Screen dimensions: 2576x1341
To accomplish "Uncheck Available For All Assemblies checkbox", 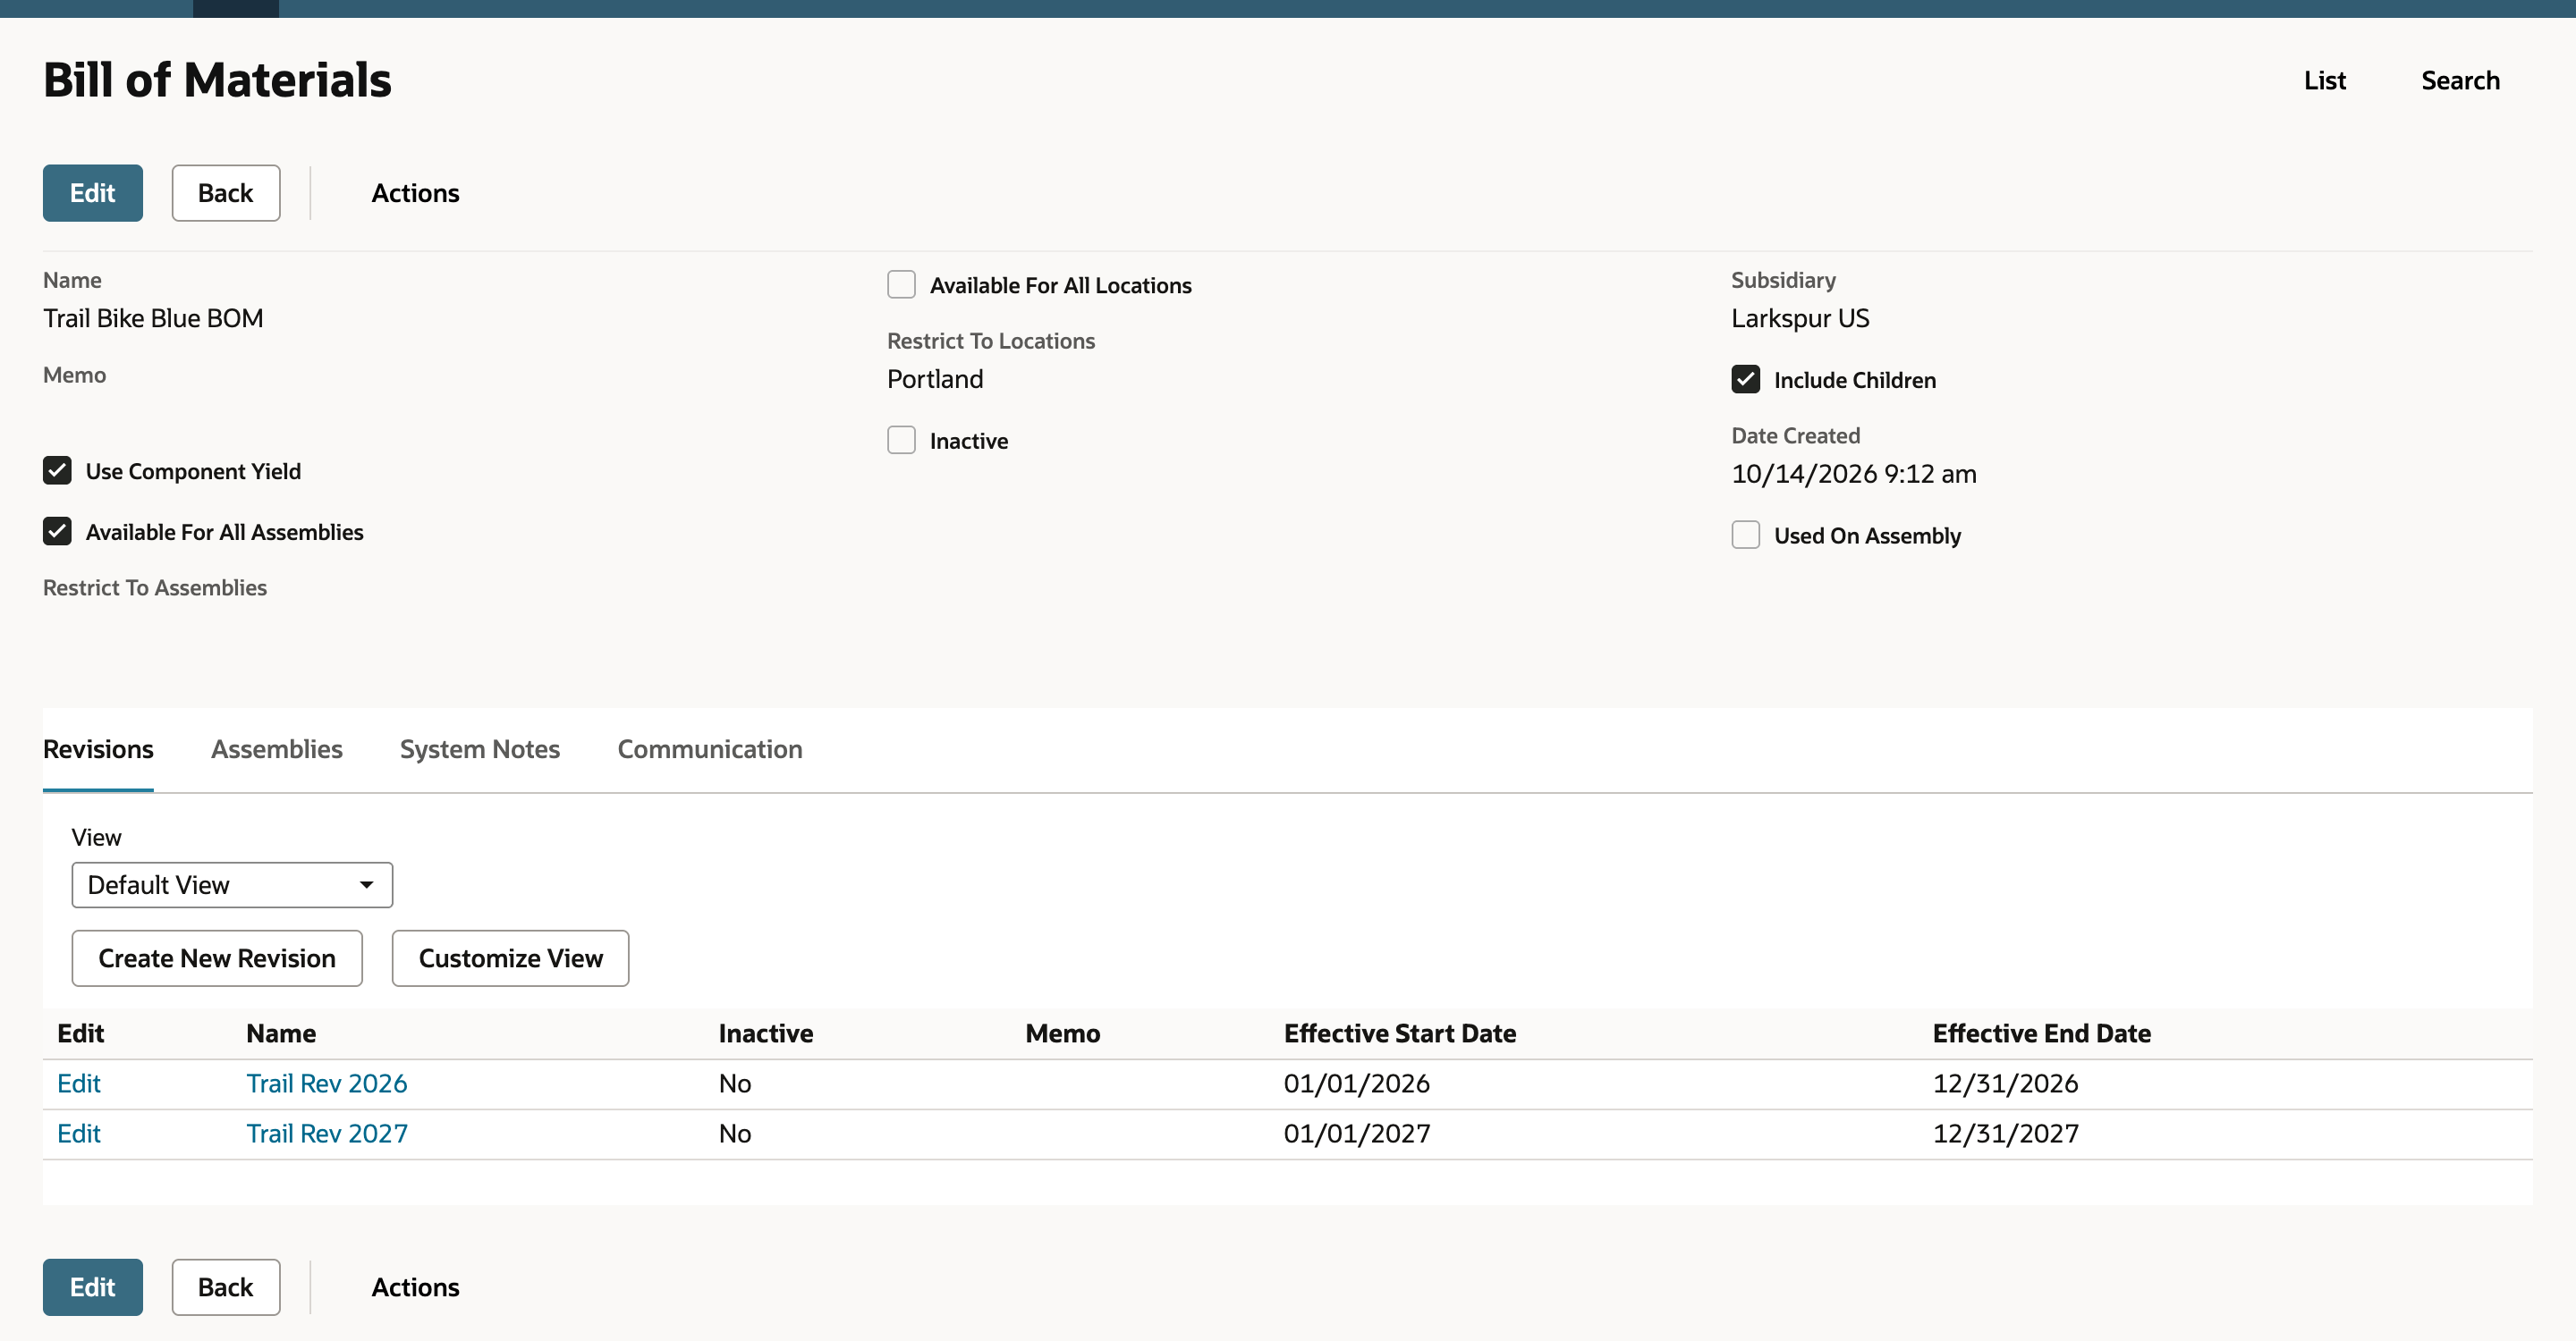I will point(57,532).
